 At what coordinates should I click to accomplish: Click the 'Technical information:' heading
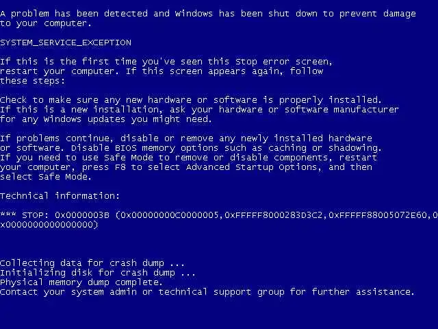60,196
